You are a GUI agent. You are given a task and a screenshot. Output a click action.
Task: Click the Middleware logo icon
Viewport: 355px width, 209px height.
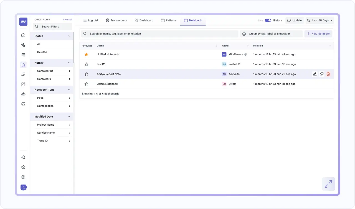(23, 22)
